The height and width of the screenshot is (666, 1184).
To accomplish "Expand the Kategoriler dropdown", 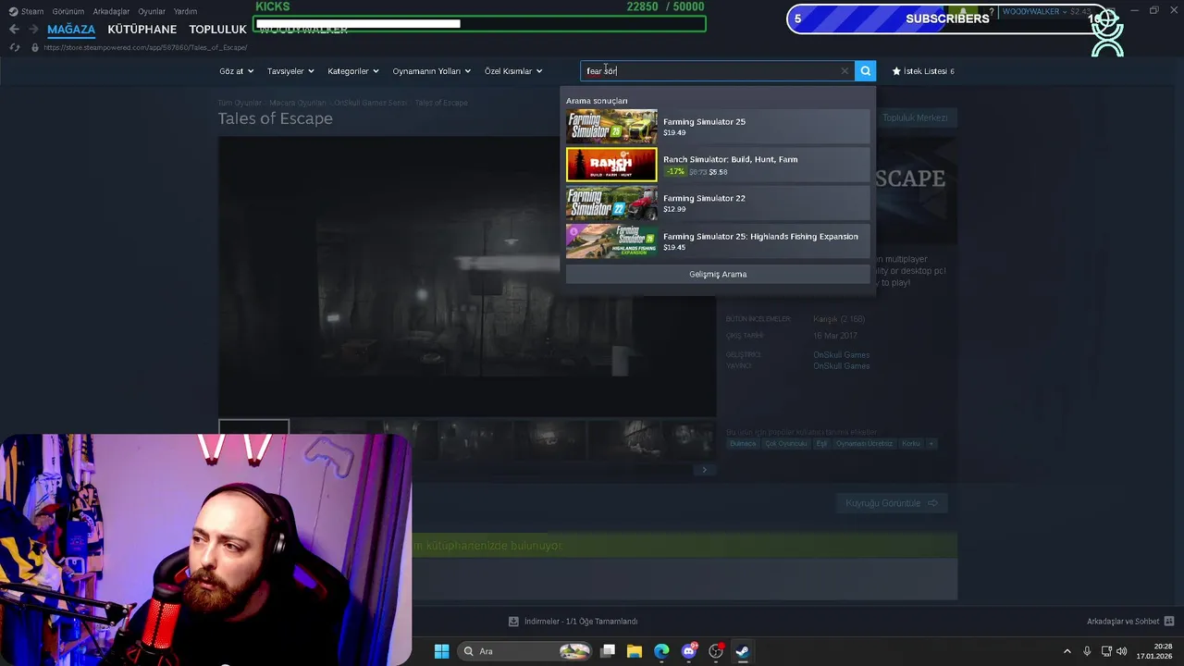I will pos(352,71).
